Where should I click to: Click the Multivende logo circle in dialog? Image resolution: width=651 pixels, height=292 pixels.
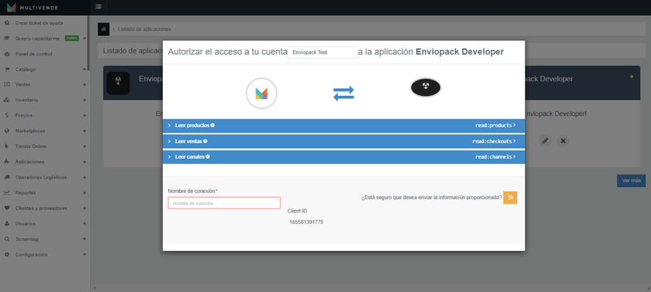262,93
